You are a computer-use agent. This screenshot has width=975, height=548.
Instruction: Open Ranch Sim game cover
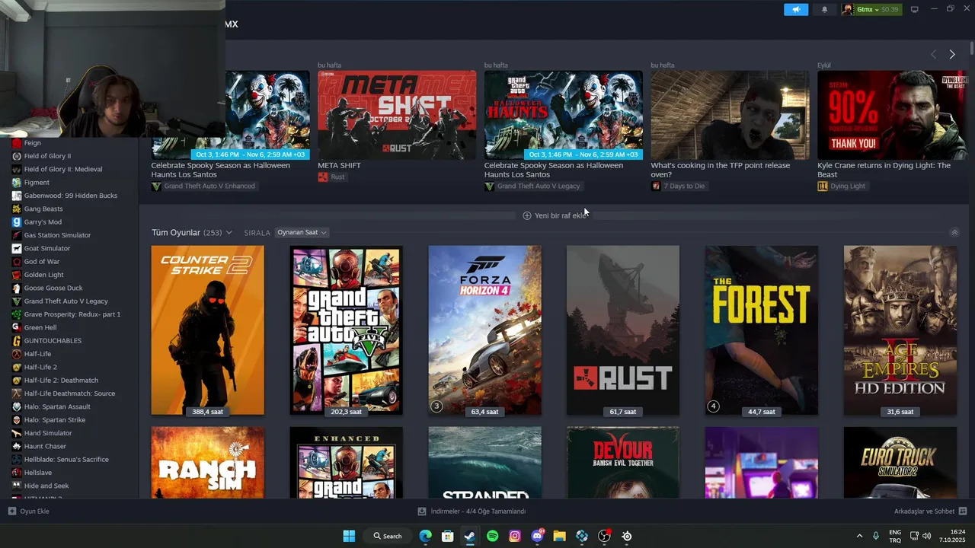207,463
